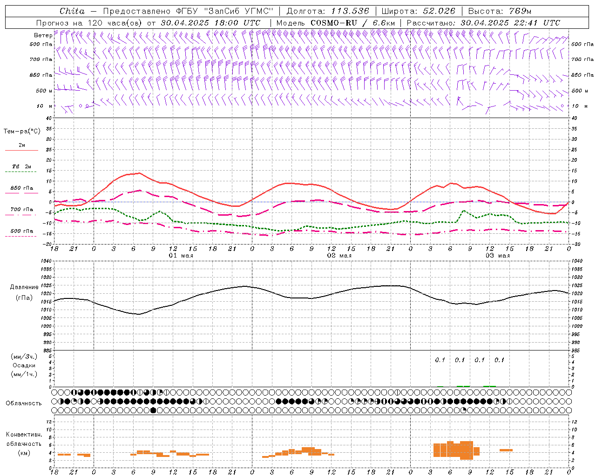
Task: Click the model label COSMO-RU / 6.6км
Action: pos(352,23)
